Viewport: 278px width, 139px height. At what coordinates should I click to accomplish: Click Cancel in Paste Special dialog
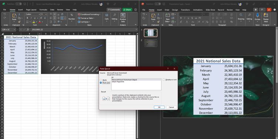click(x=171, y=107)
